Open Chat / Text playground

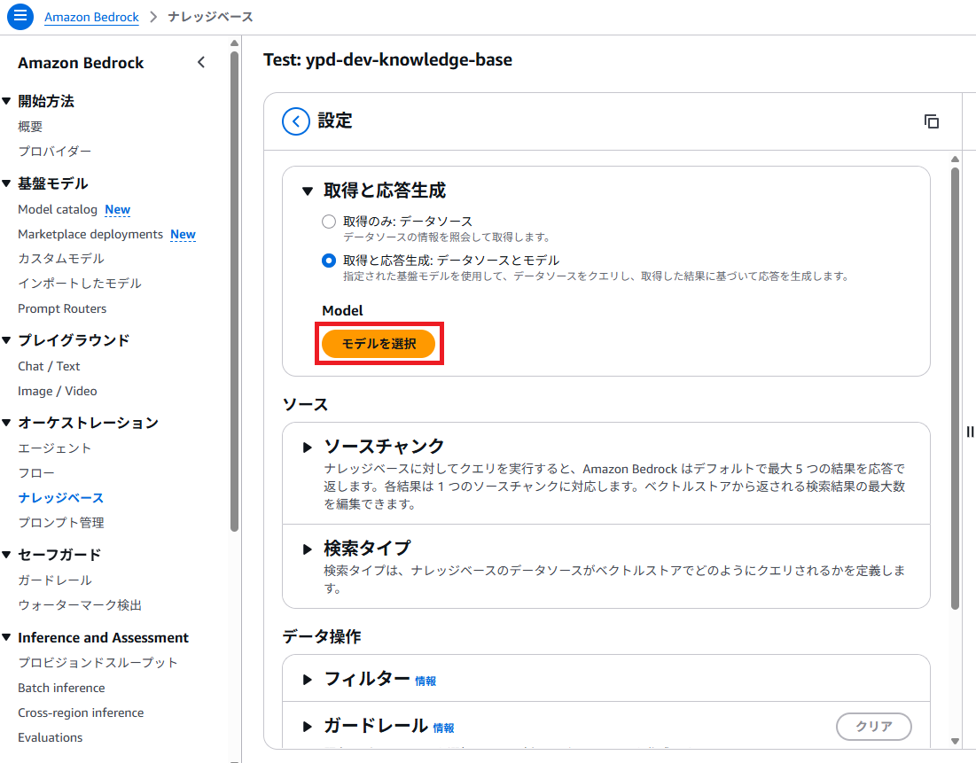(x=49, y=366)
